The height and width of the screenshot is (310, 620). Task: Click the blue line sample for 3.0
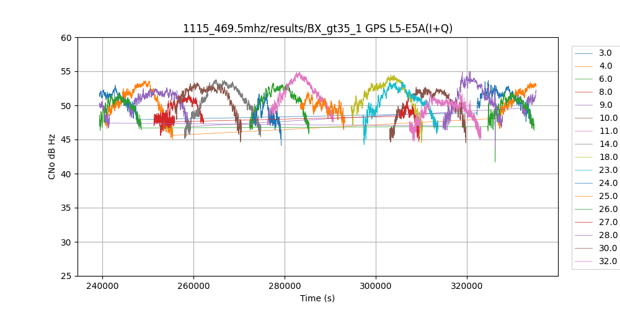point(584,53)
